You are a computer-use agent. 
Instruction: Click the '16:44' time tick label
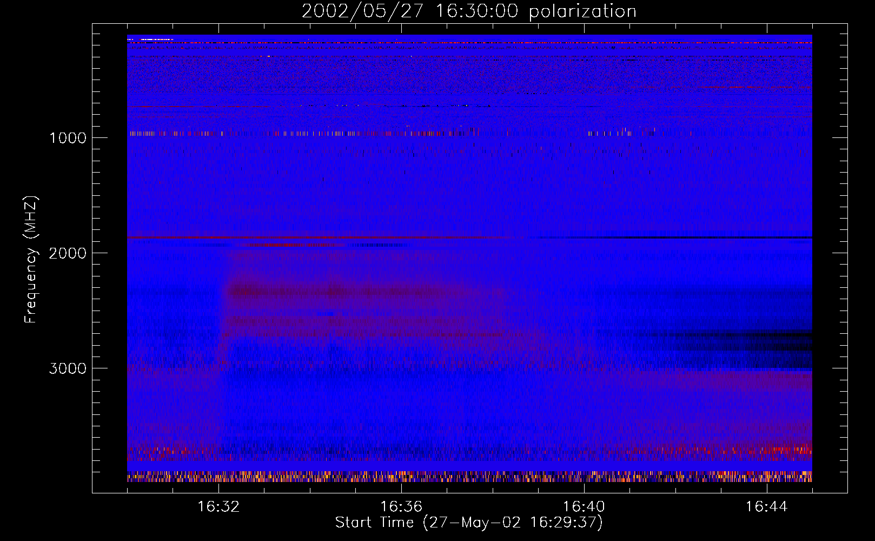coord(767,507)
